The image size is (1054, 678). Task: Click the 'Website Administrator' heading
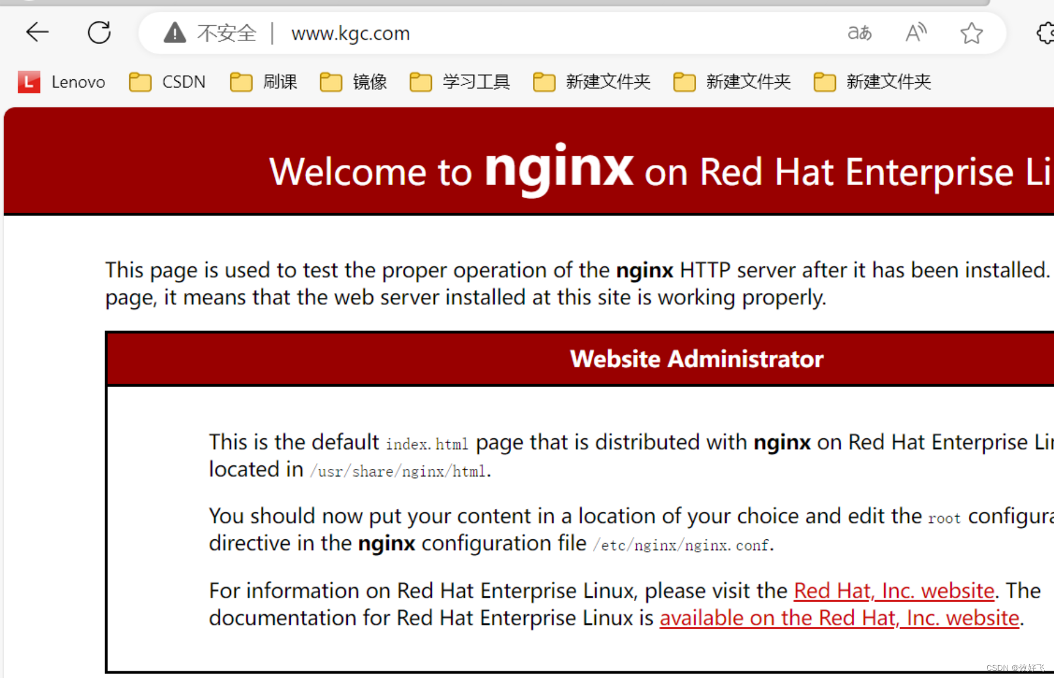[x=697, y=359]
